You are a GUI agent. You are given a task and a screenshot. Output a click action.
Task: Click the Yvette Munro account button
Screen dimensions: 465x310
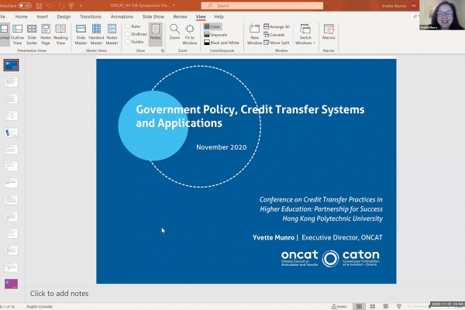click(x=399, y=5)
